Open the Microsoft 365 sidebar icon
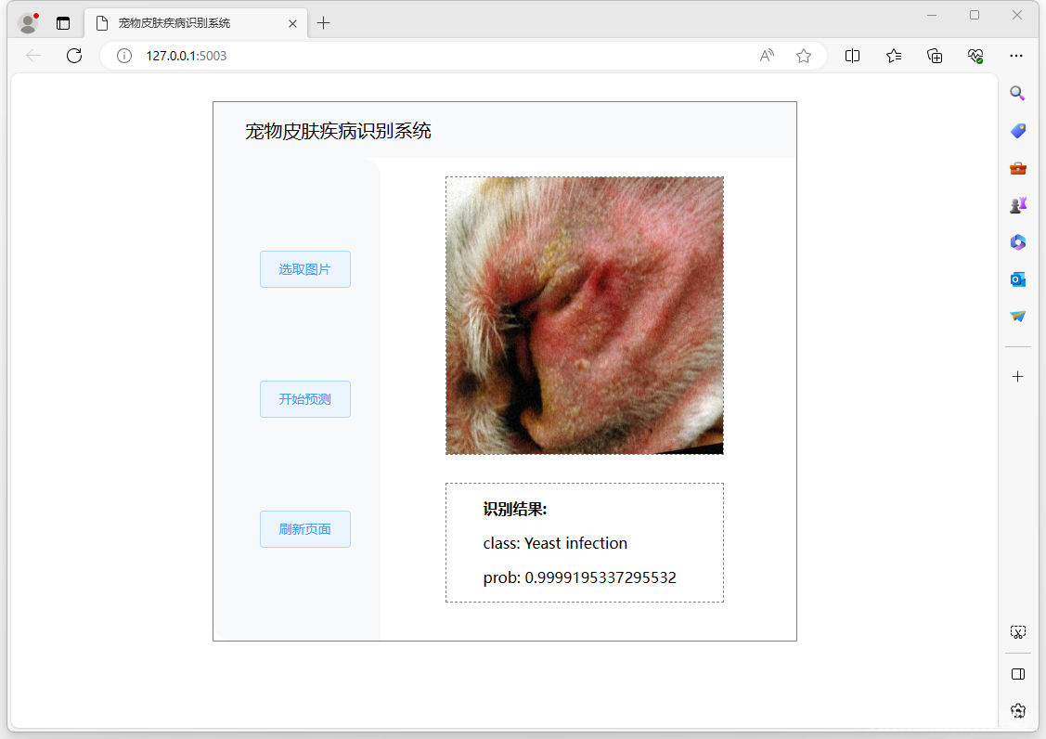This screenshot has height=739, width=1046. pyautogui.click(x=1017, y=242)
